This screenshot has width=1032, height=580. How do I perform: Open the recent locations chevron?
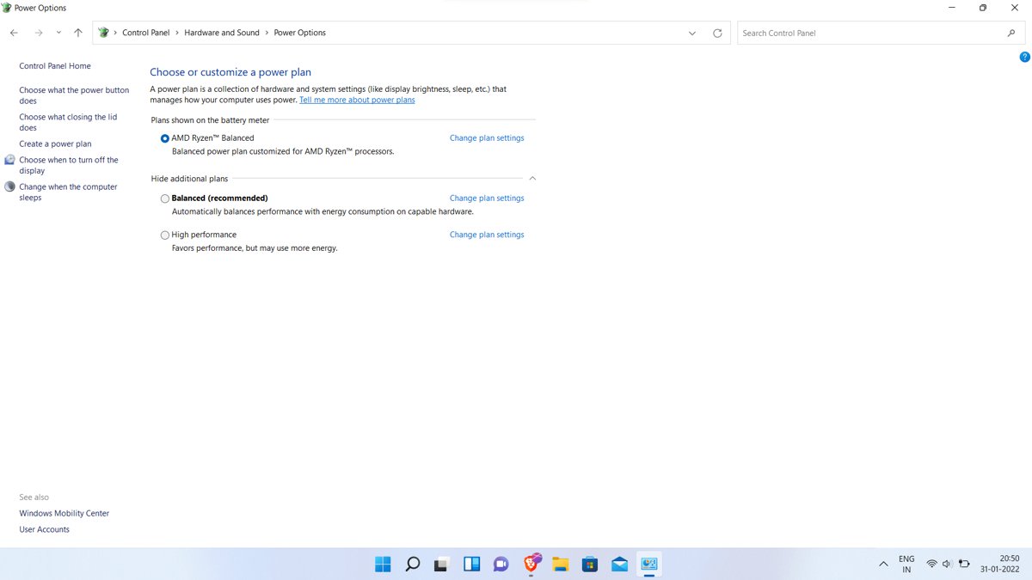coord(58,33)
